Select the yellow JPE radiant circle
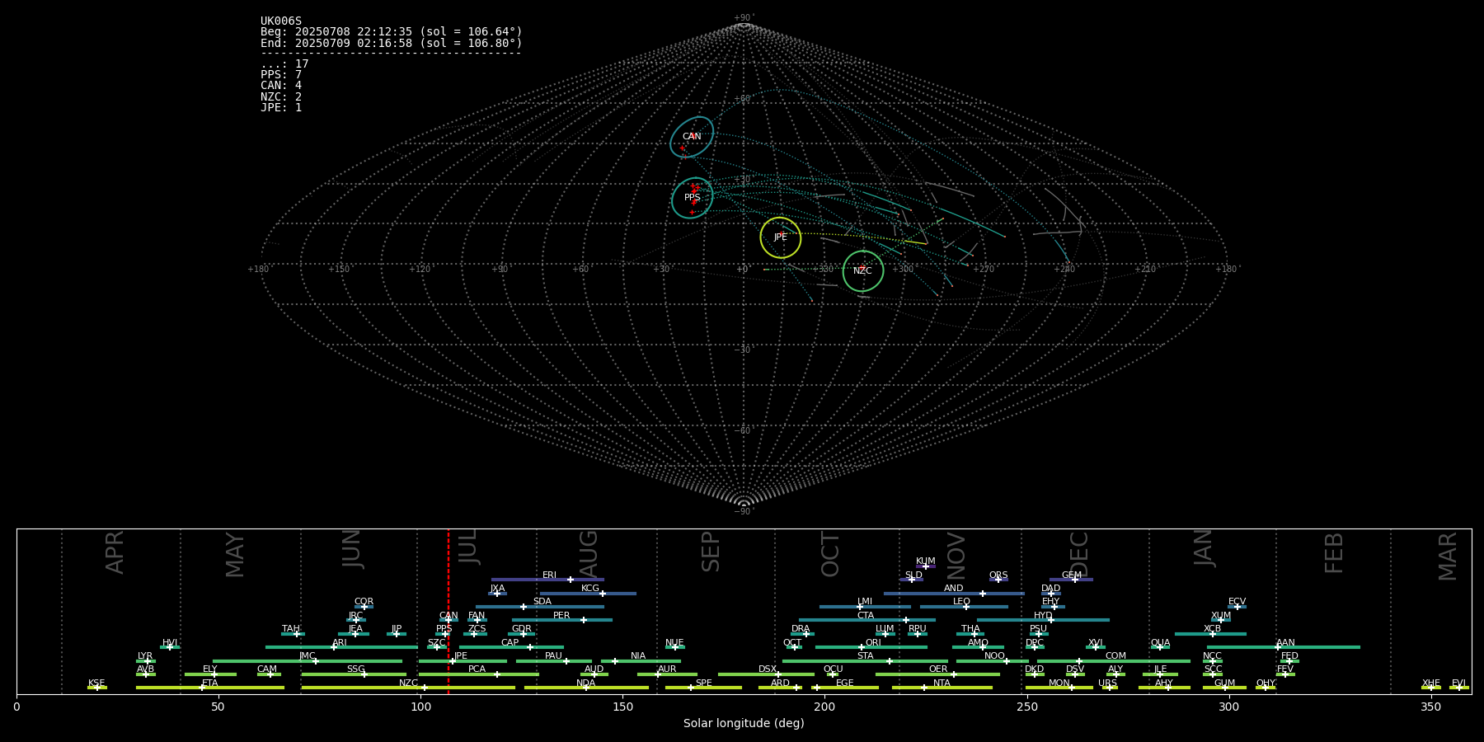The image size is (1484, 742). (781, 237)
